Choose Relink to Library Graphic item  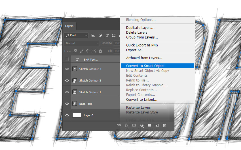pyautogui.click(x=146, y=85)
